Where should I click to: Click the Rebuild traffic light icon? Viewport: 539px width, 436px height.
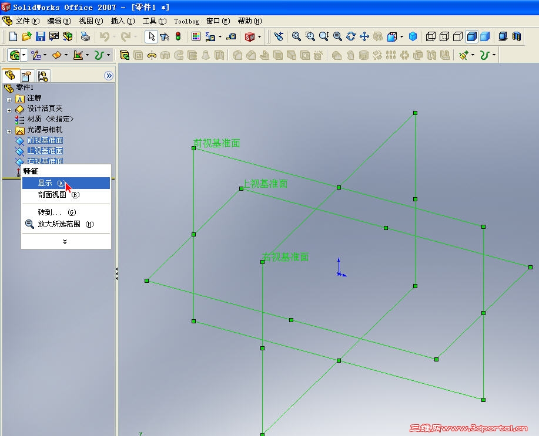(x=178, y=36)
